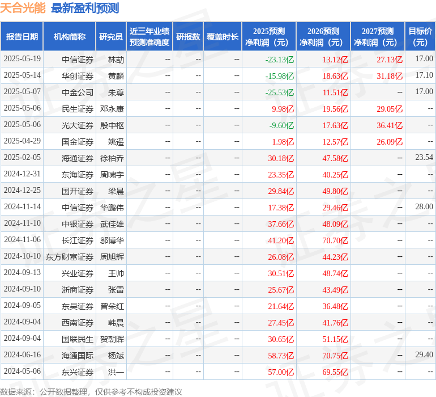This screenshot has height=397, width=436.
Task: Click the 最新盈利预测 heading
Action: point(85,8)
